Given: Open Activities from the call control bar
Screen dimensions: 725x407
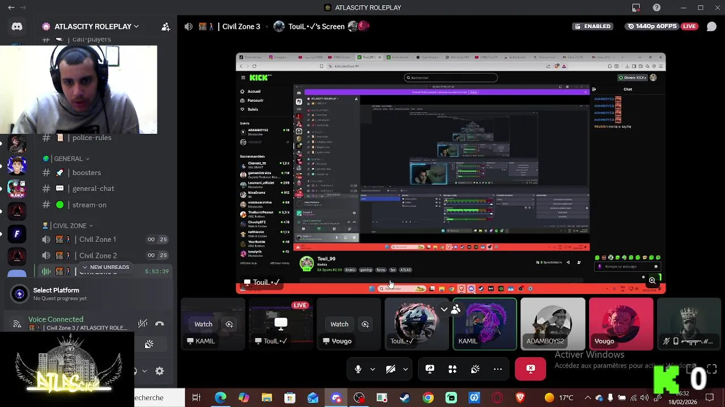Looking at the screenshot, I should point(453,369).
